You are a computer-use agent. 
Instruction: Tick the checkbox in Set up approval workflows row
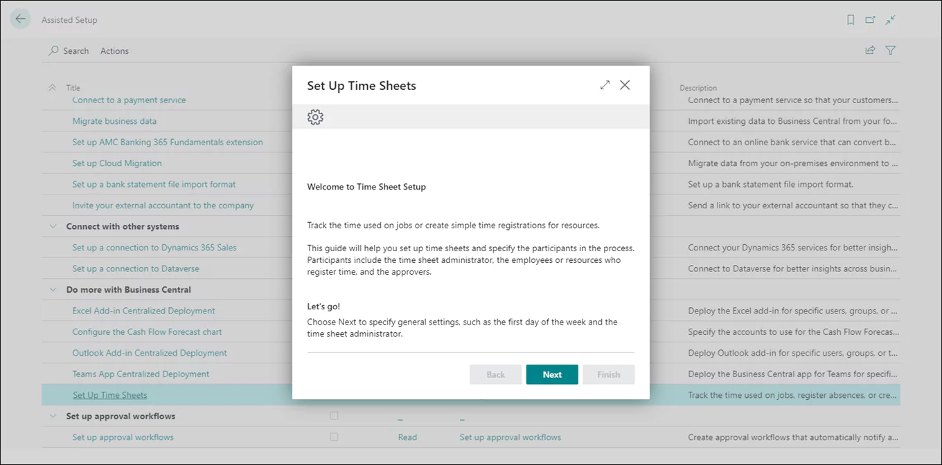coord(334,437)
